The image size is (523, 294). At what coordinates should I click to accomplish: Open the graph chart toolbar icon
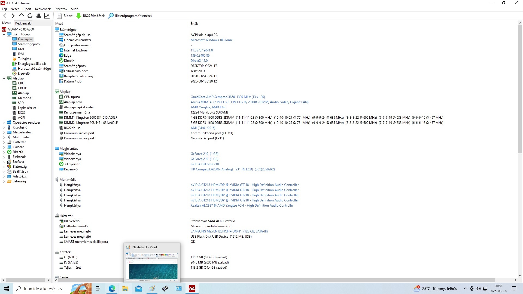47,16
